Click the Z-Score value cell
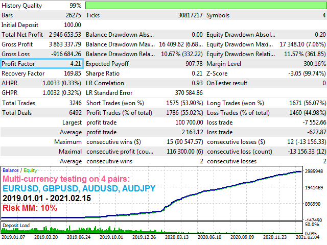327x245 pixels. coord(307,73)
